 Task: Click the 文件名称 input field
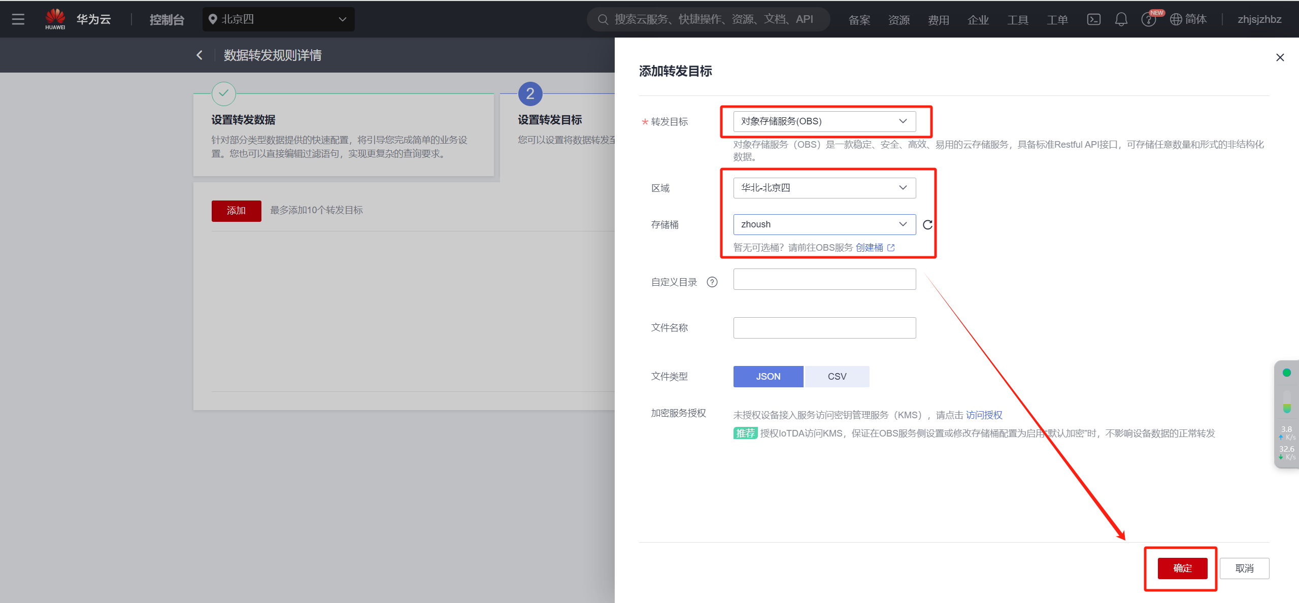pos(824,328)
